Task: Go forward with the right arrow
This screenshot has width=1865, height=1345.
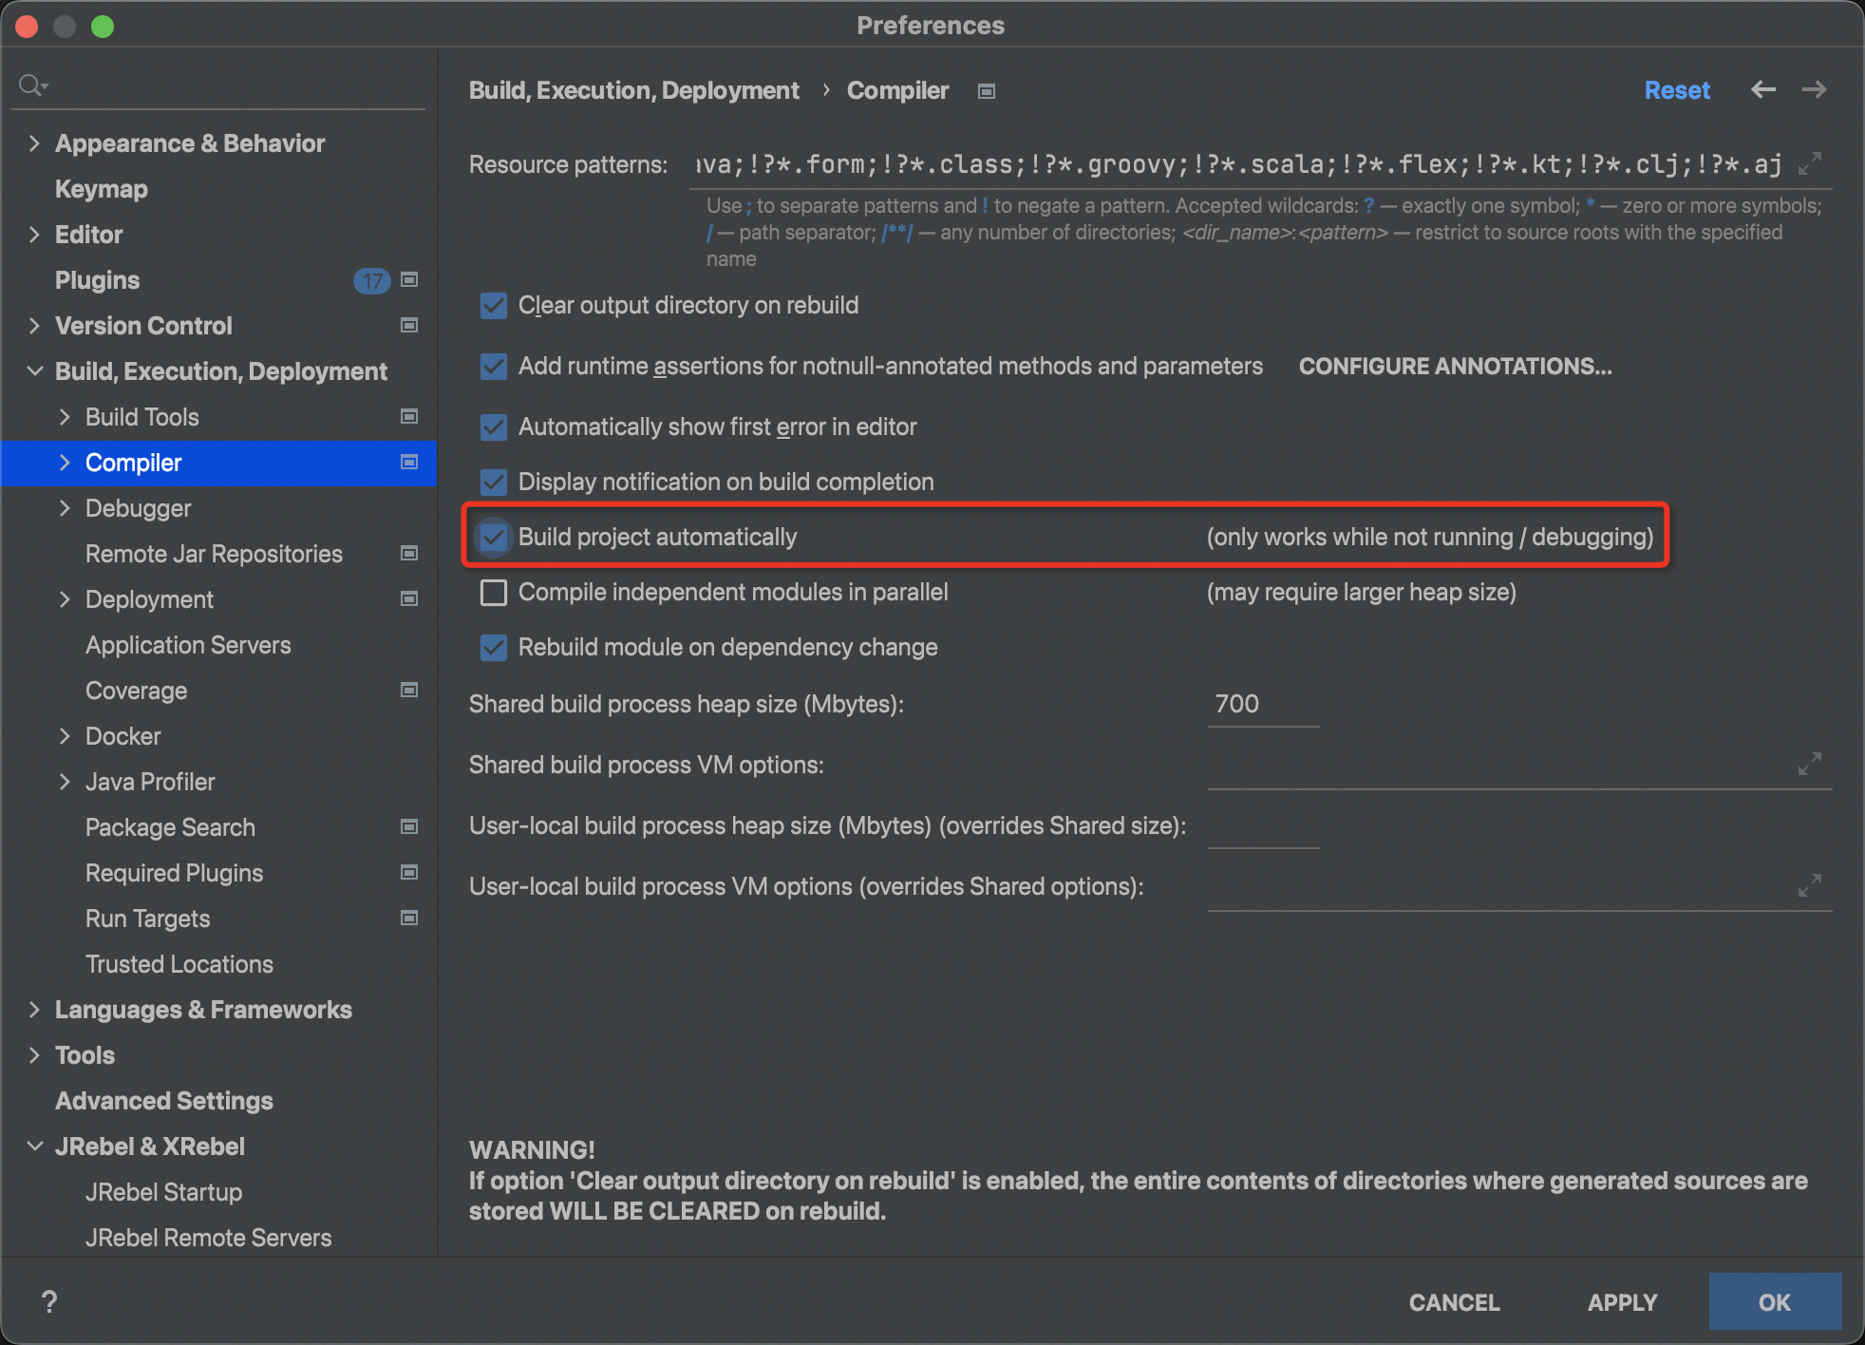Action: pos(1815,89)
